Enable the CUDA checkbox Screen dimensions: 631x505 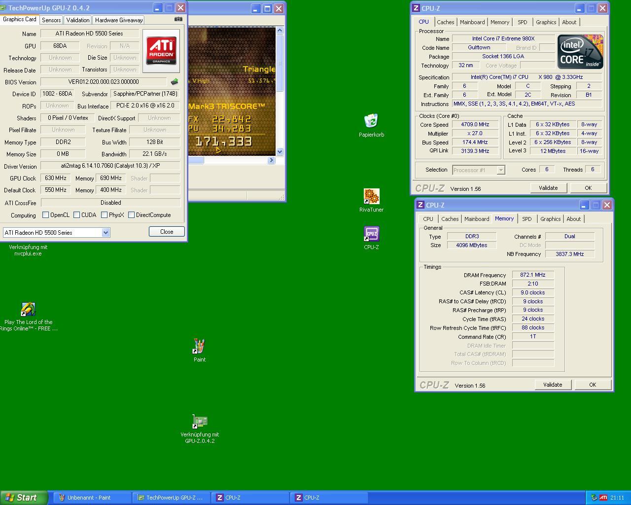click(x=76, y=215)
